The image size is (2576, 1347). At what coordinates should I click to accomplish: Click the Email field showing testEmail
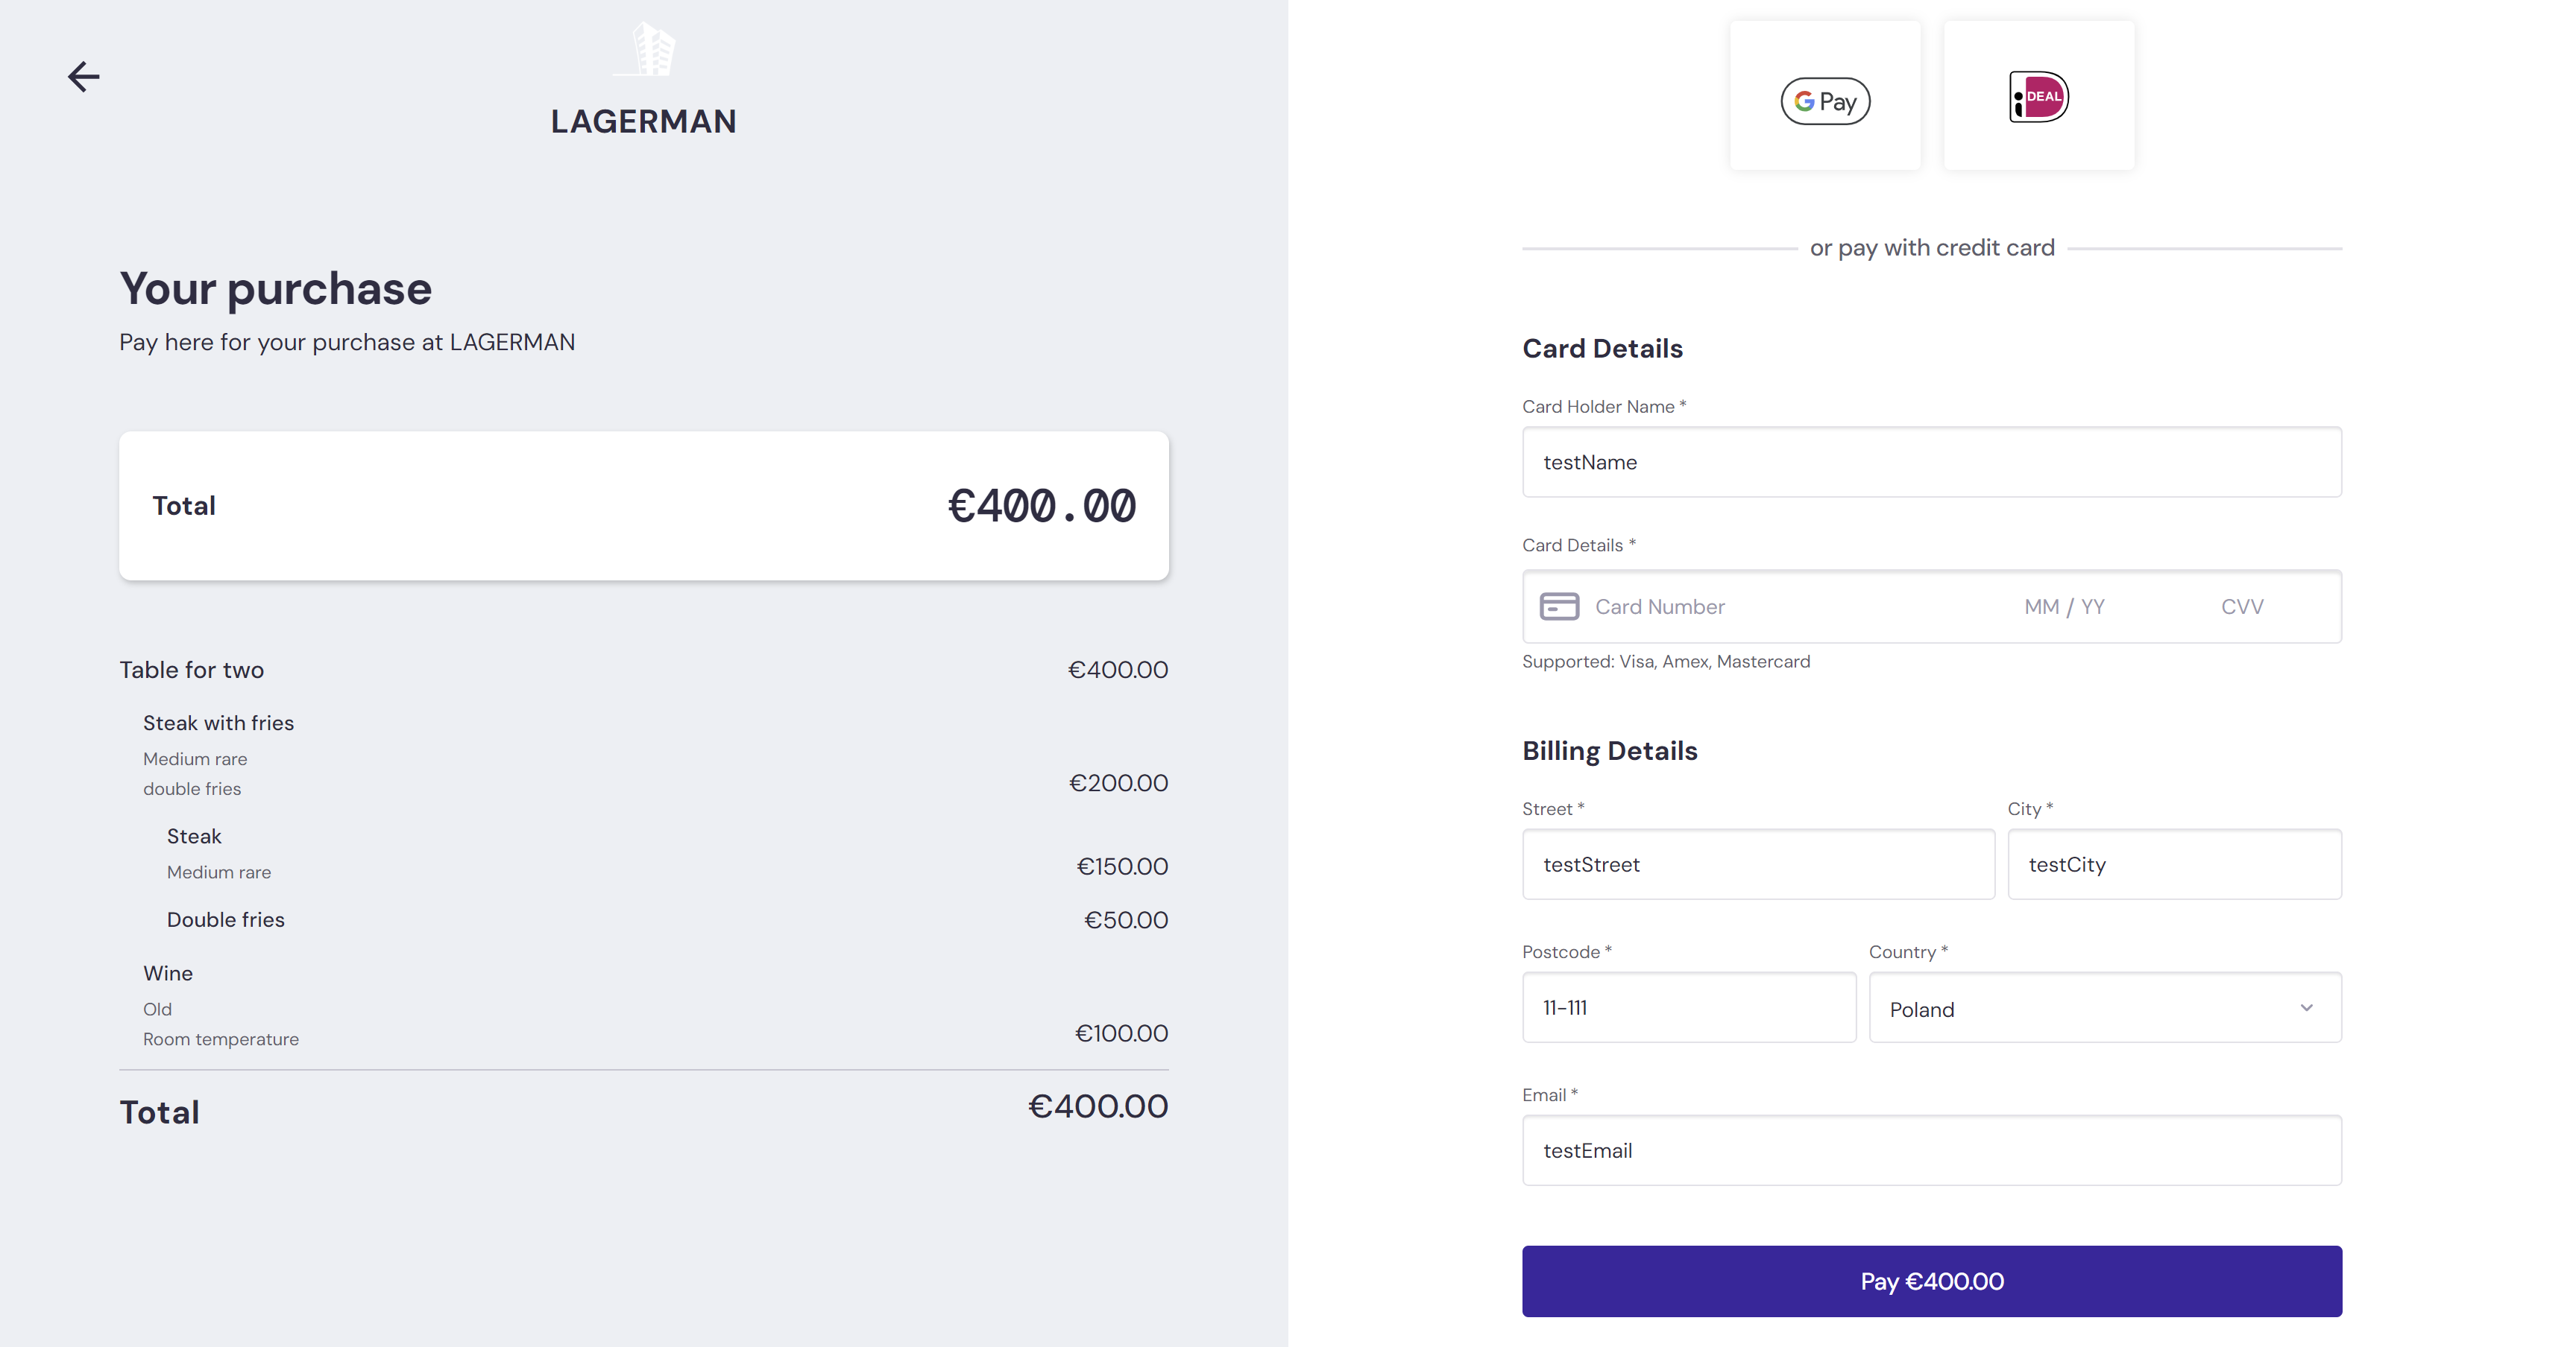(x=1930, y=1150)
